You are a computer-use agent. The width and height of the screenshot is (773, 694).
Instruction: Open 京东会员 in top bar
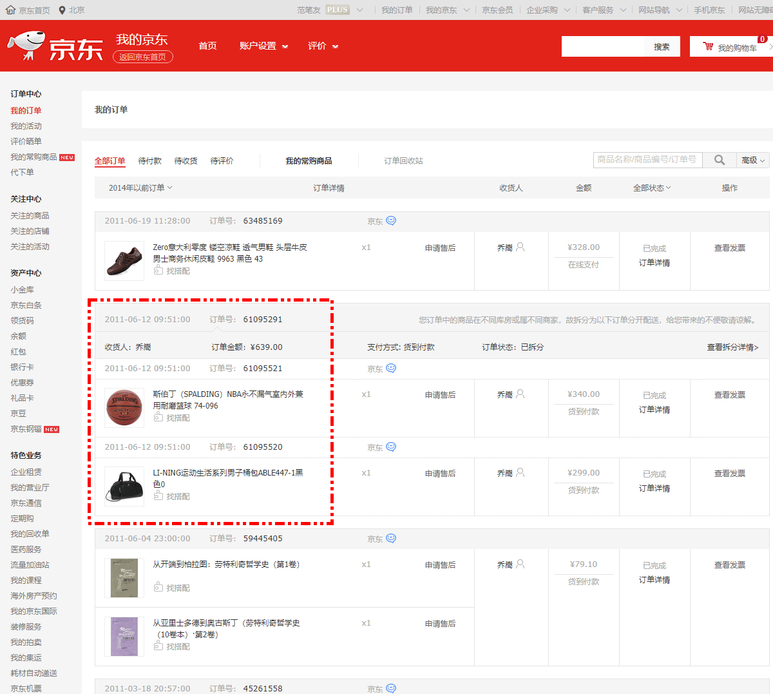[x=497, y=10]
